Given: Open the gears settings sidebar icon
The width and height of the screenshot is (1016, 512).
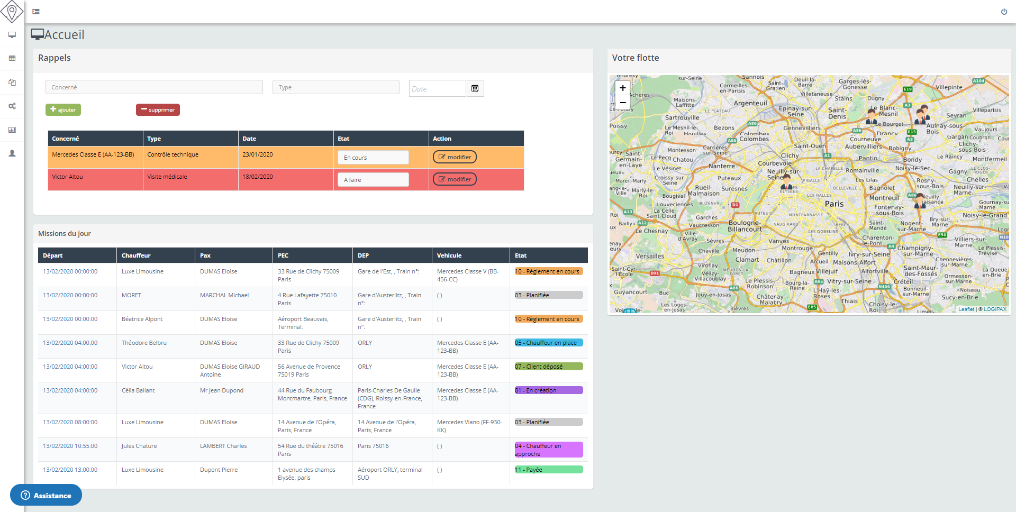Looking at the screenshot, I should 12,106.
